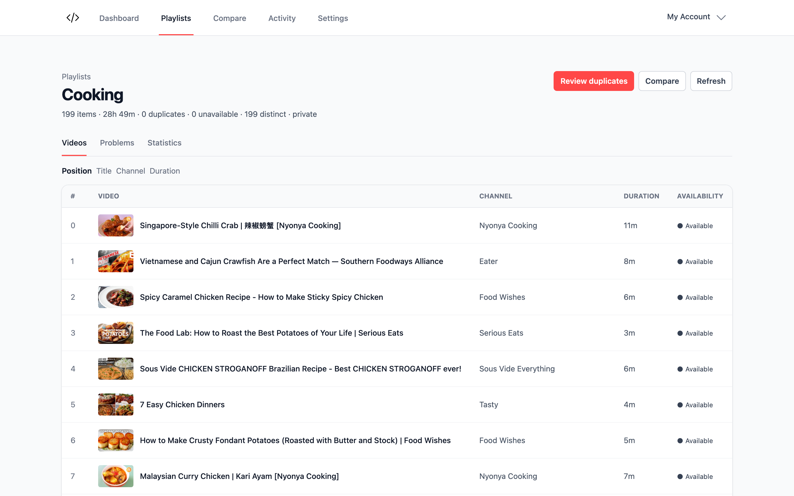Click the Available status in Tasty row
The width and height of the screenshot is (794, 496).
(x=695, y=405)
